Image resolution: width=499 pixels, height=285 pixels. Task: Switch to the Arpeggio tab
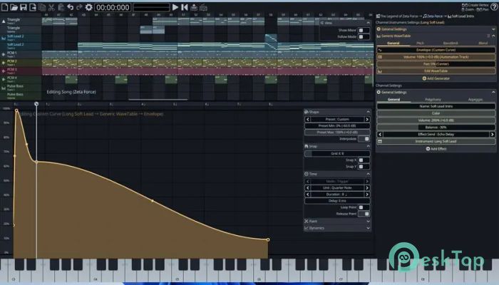coord(475,100)
